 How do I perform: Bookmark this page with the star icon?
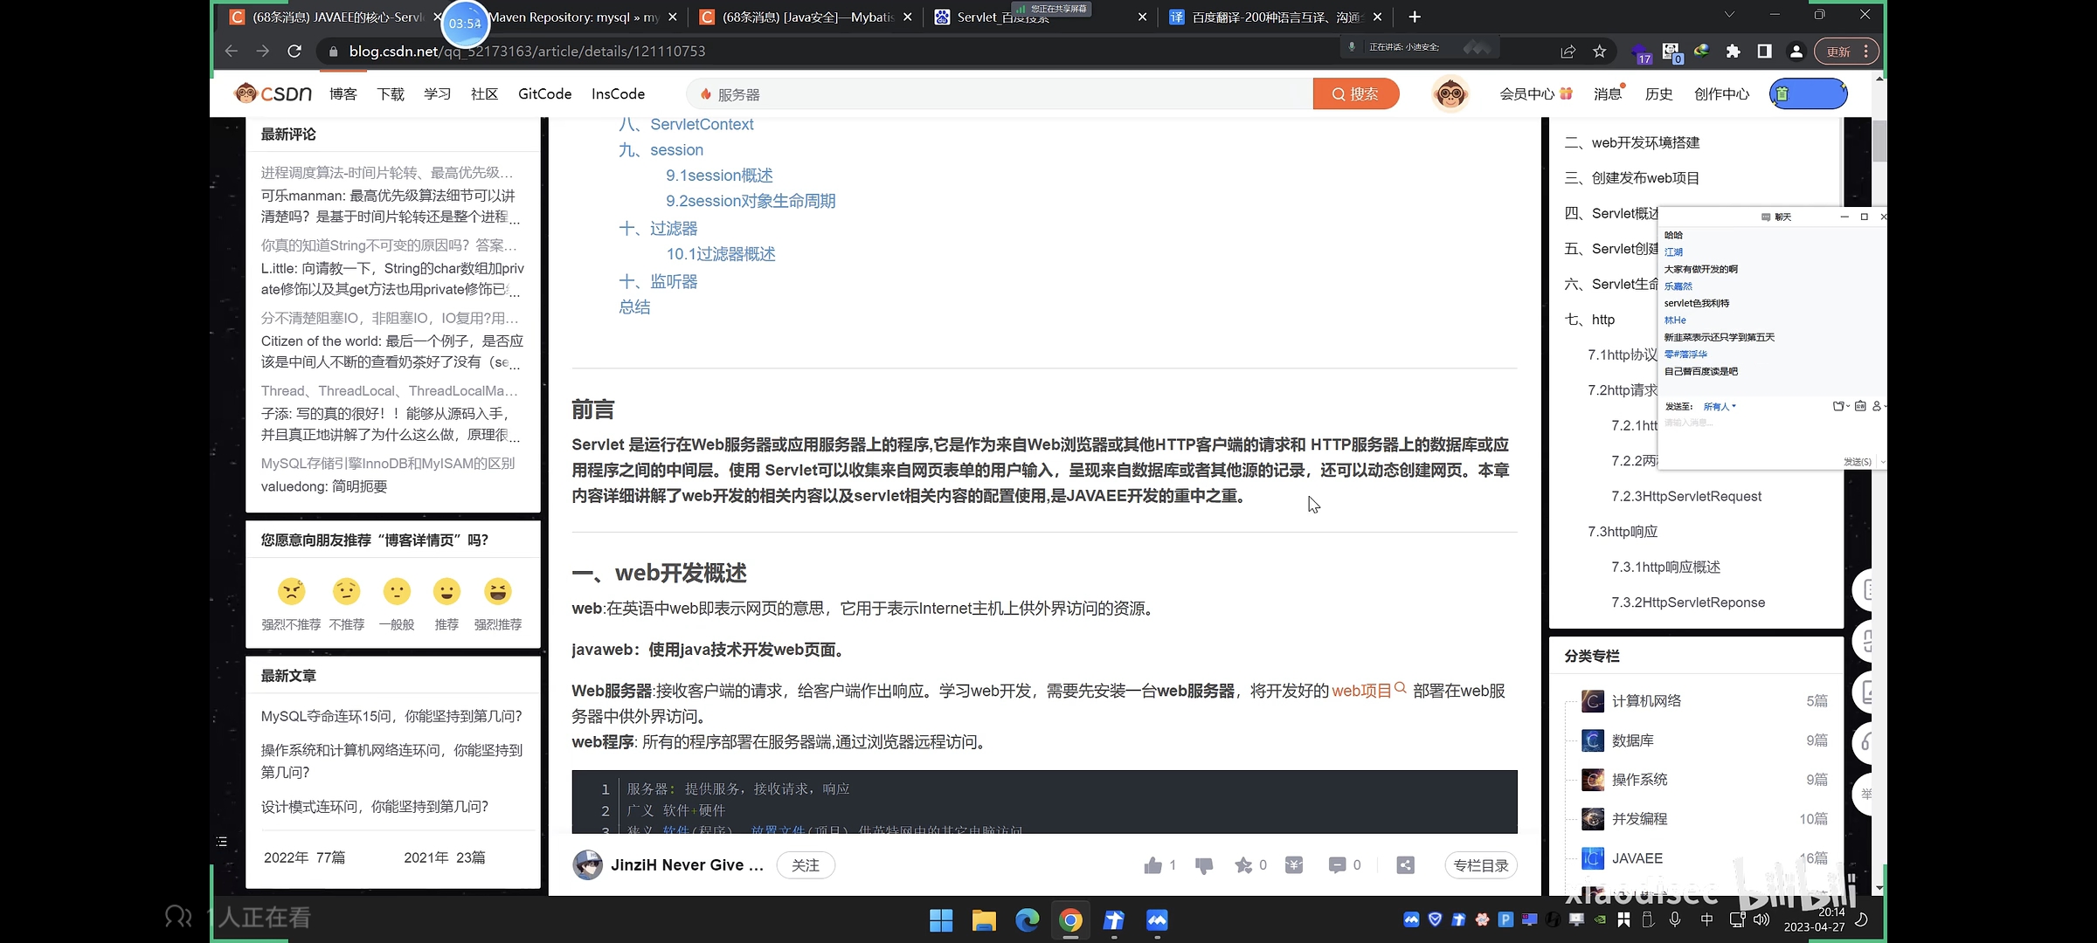click(x=1600, y=52)
